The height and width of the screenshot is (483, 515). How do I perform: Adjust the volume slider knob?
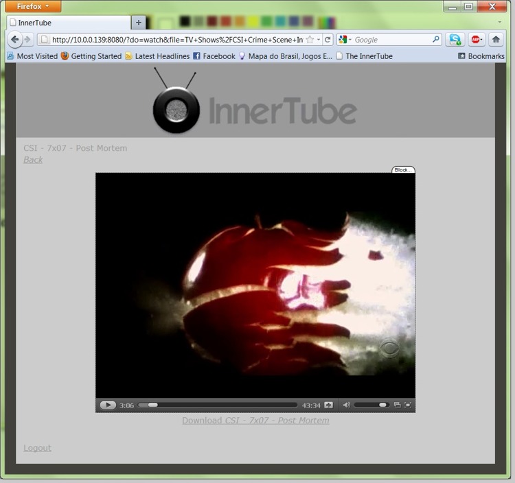[382, 405]
